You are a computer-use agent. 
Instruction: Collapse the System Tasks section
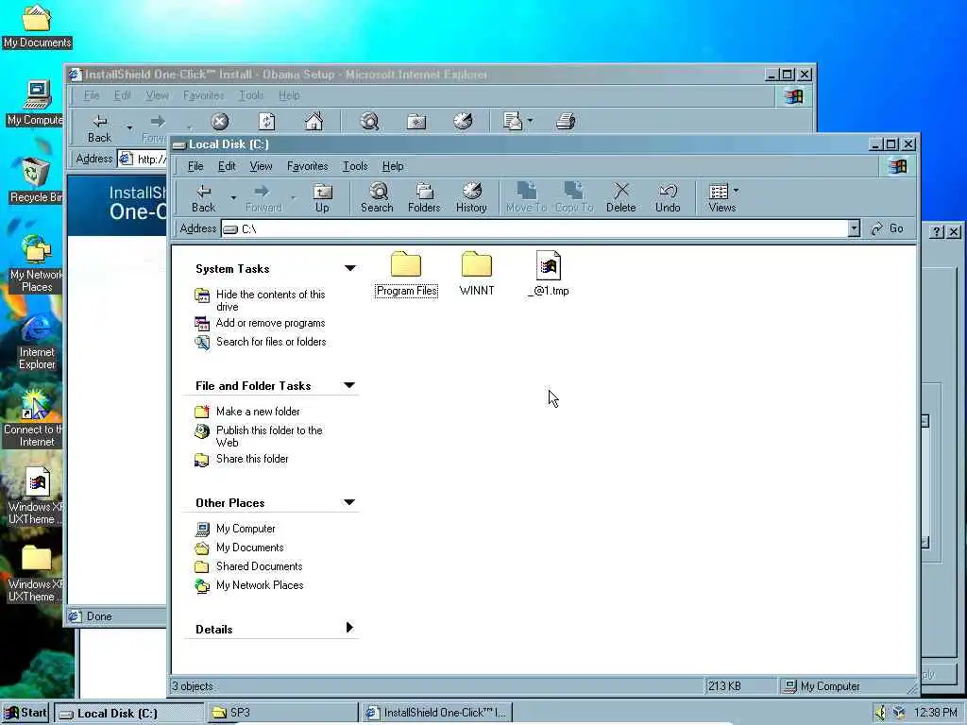pos(349,268)
